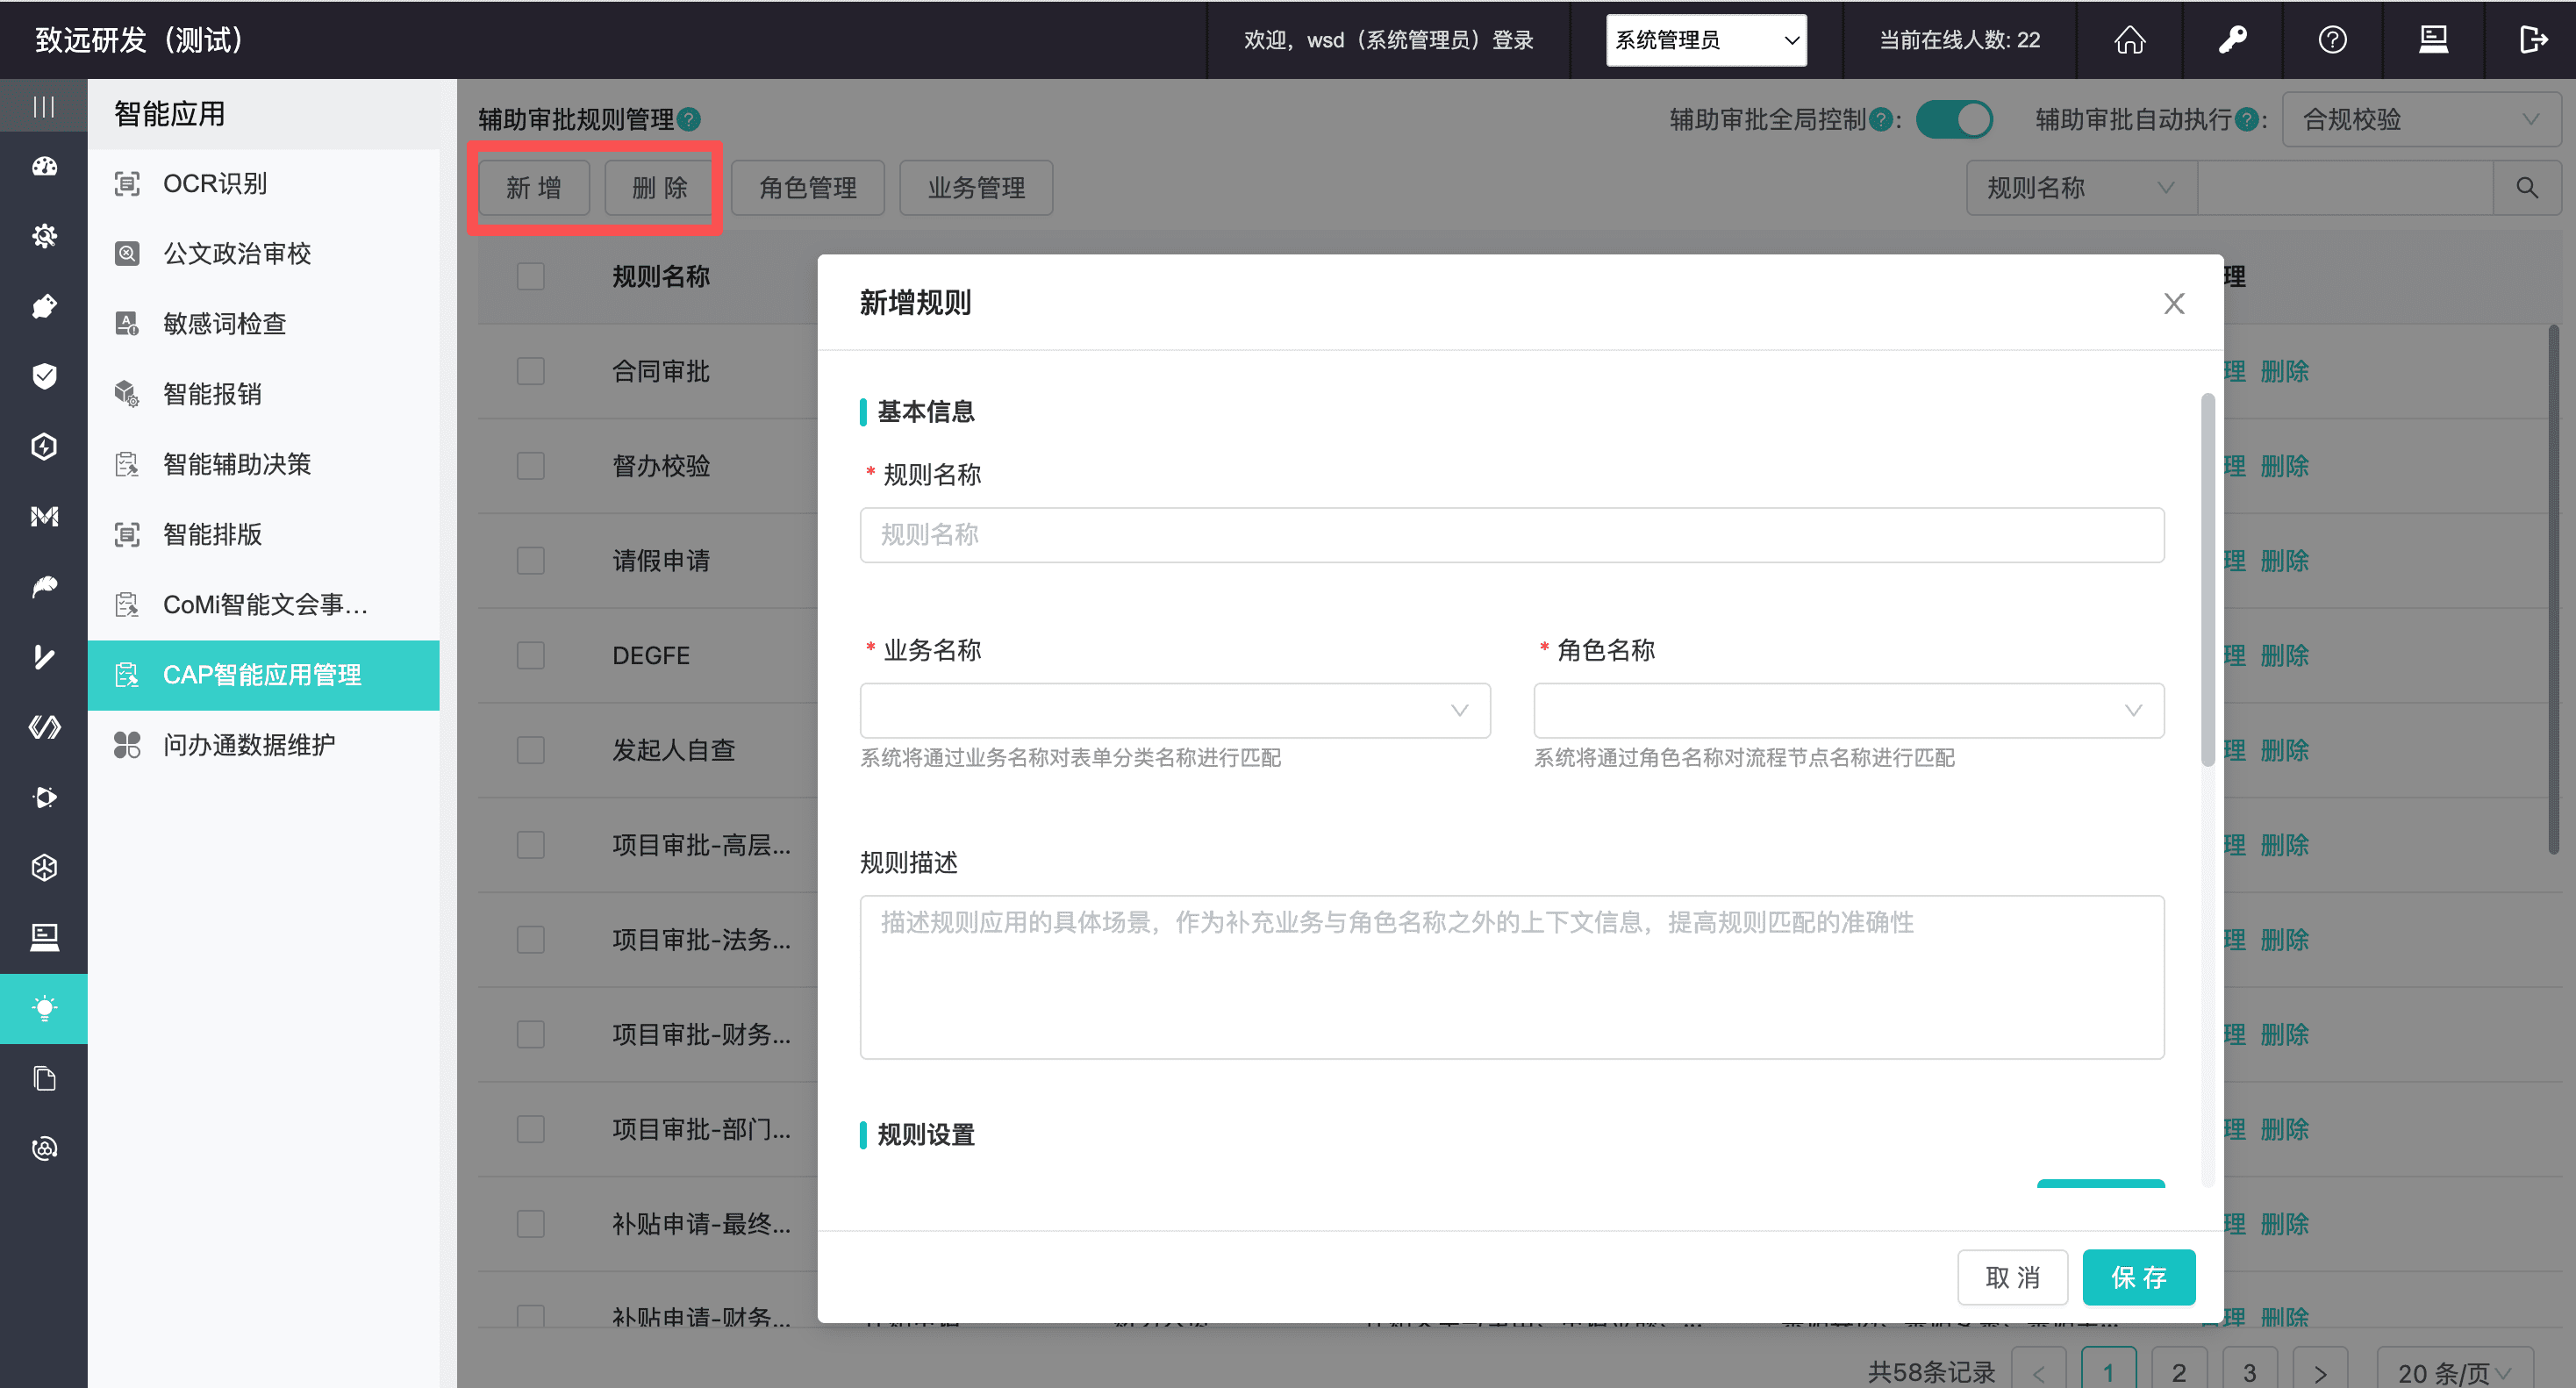Open the dashboard gauge icon in sidebar
Image resolution: width=2576 pixels, height=1388 pixels.
coord(44,166)
